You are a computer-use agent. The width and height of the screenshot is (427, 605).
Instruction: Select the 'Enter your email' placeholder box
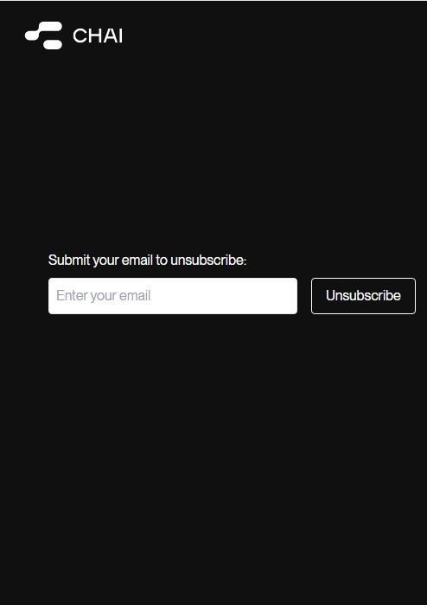coord(173,296)
